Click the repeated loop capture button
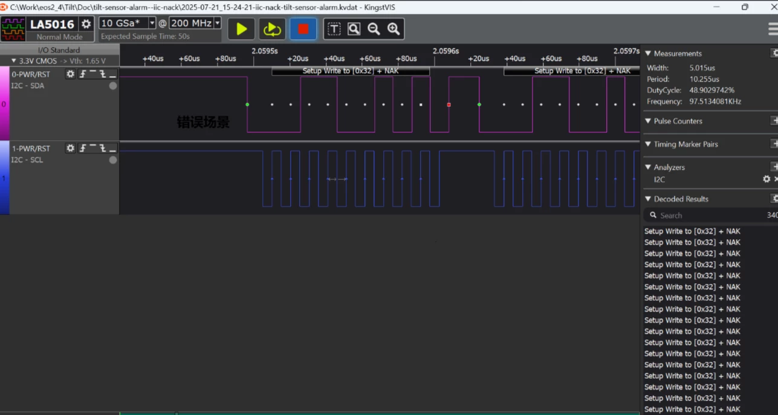 [272, 29]
